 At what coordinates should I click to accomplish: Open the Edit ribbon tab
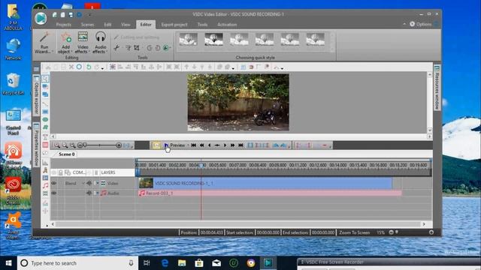coord(107,25)
